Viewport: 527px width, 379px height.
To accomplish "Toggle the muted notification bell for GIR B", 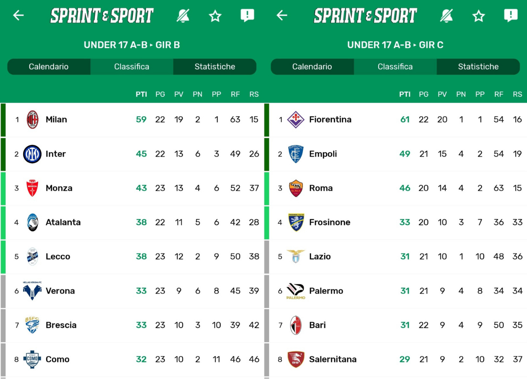I will [x=183, y=16].
